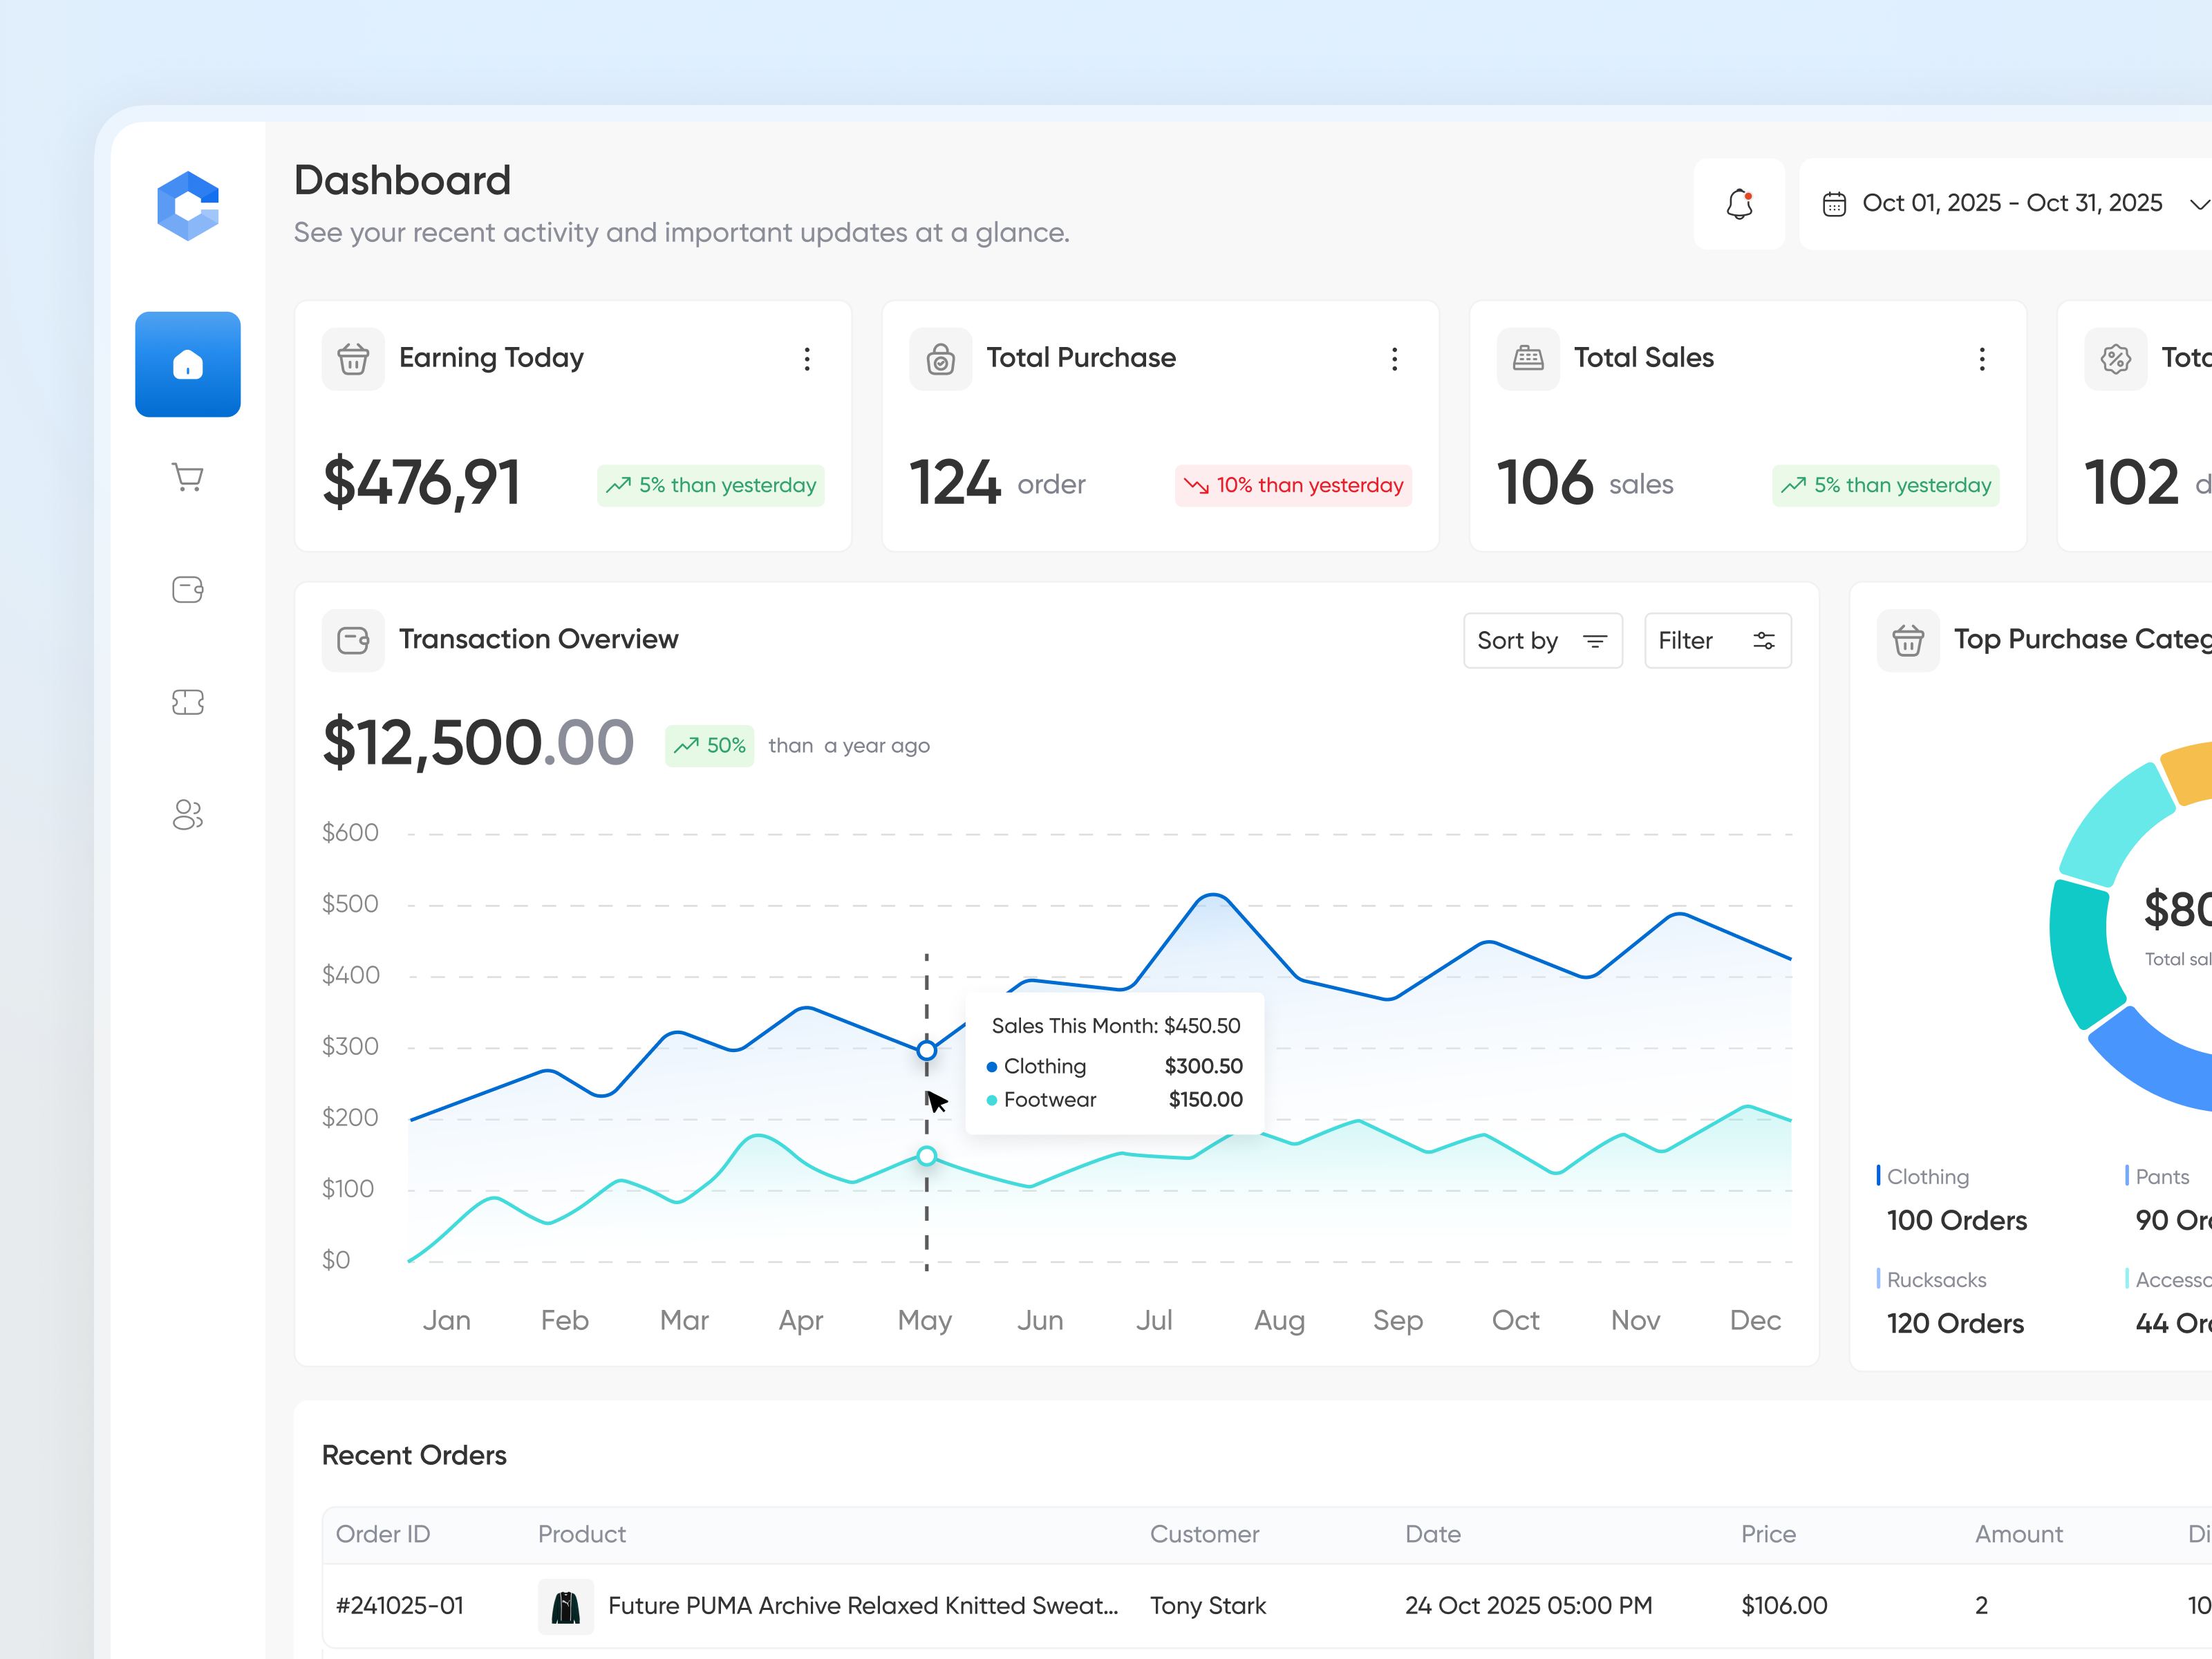Open the Total Purchase three-dot menu

pos(1394,359)
